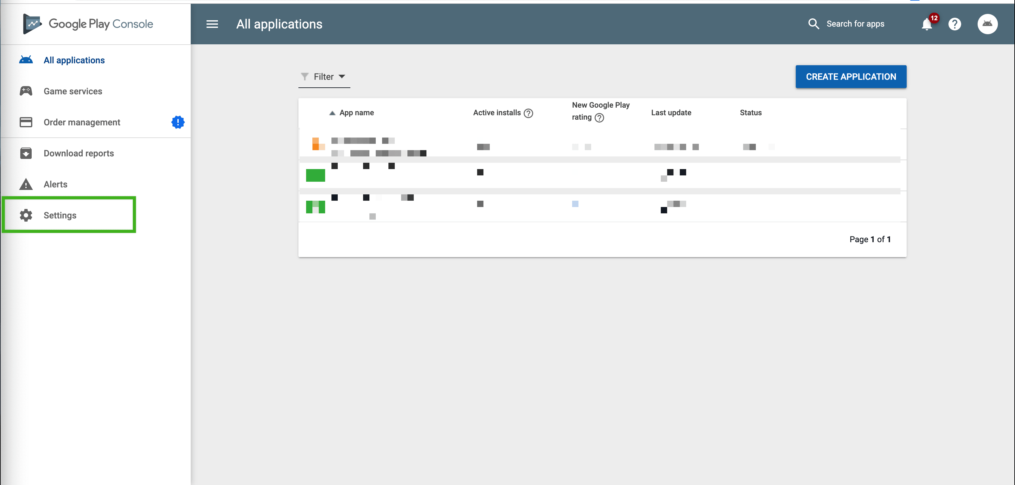Click New Google Play rating help icon

coord(599,118)
